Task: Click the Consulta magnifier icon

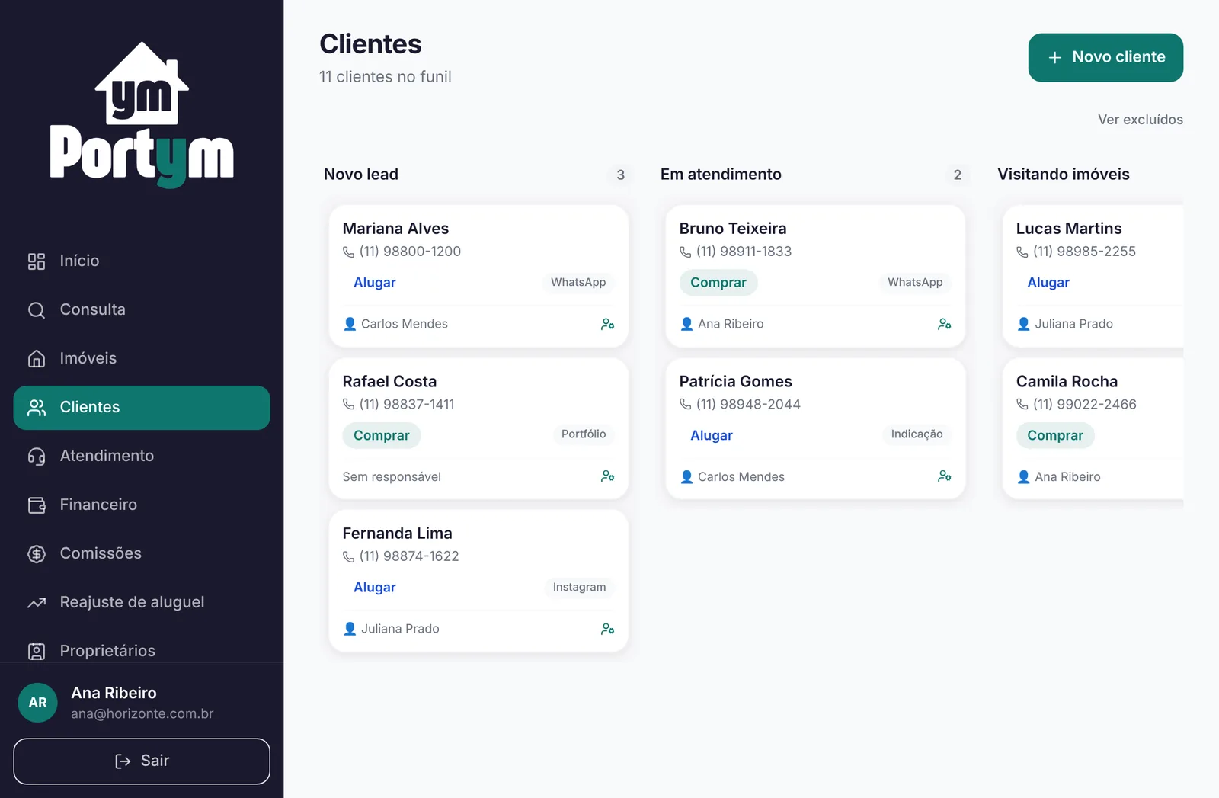Action: pyautogui.click(x=37, y=310)
